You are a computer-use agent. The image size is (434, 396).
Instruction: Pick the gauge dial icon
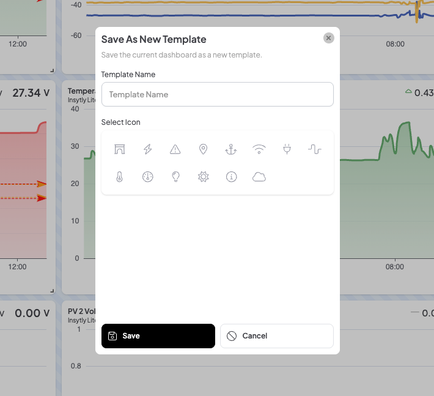coord(147,177)
